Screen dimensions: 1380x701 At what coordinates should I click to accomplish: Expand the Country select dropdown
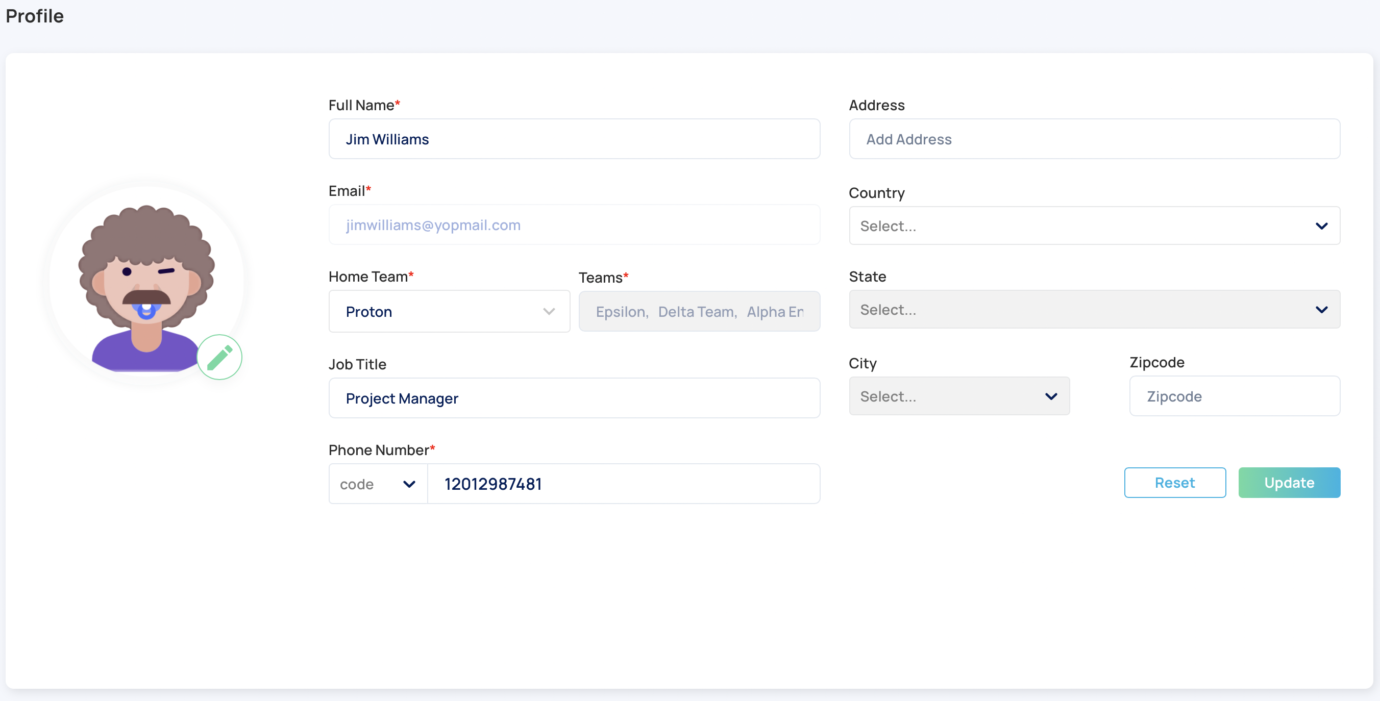point(1322,226)
